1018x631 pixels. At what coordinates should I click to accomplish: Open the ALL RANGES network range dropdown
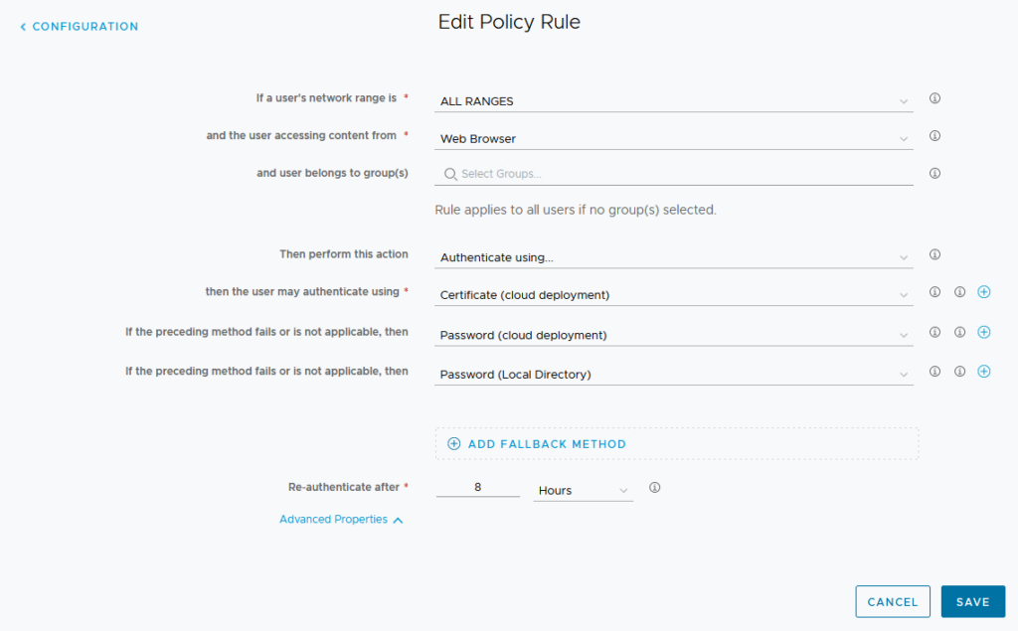[673, 101]
